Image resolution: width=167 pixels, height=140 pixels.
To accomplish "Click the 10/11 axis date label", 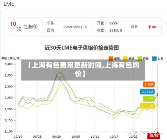I will [x=95, y=136].
